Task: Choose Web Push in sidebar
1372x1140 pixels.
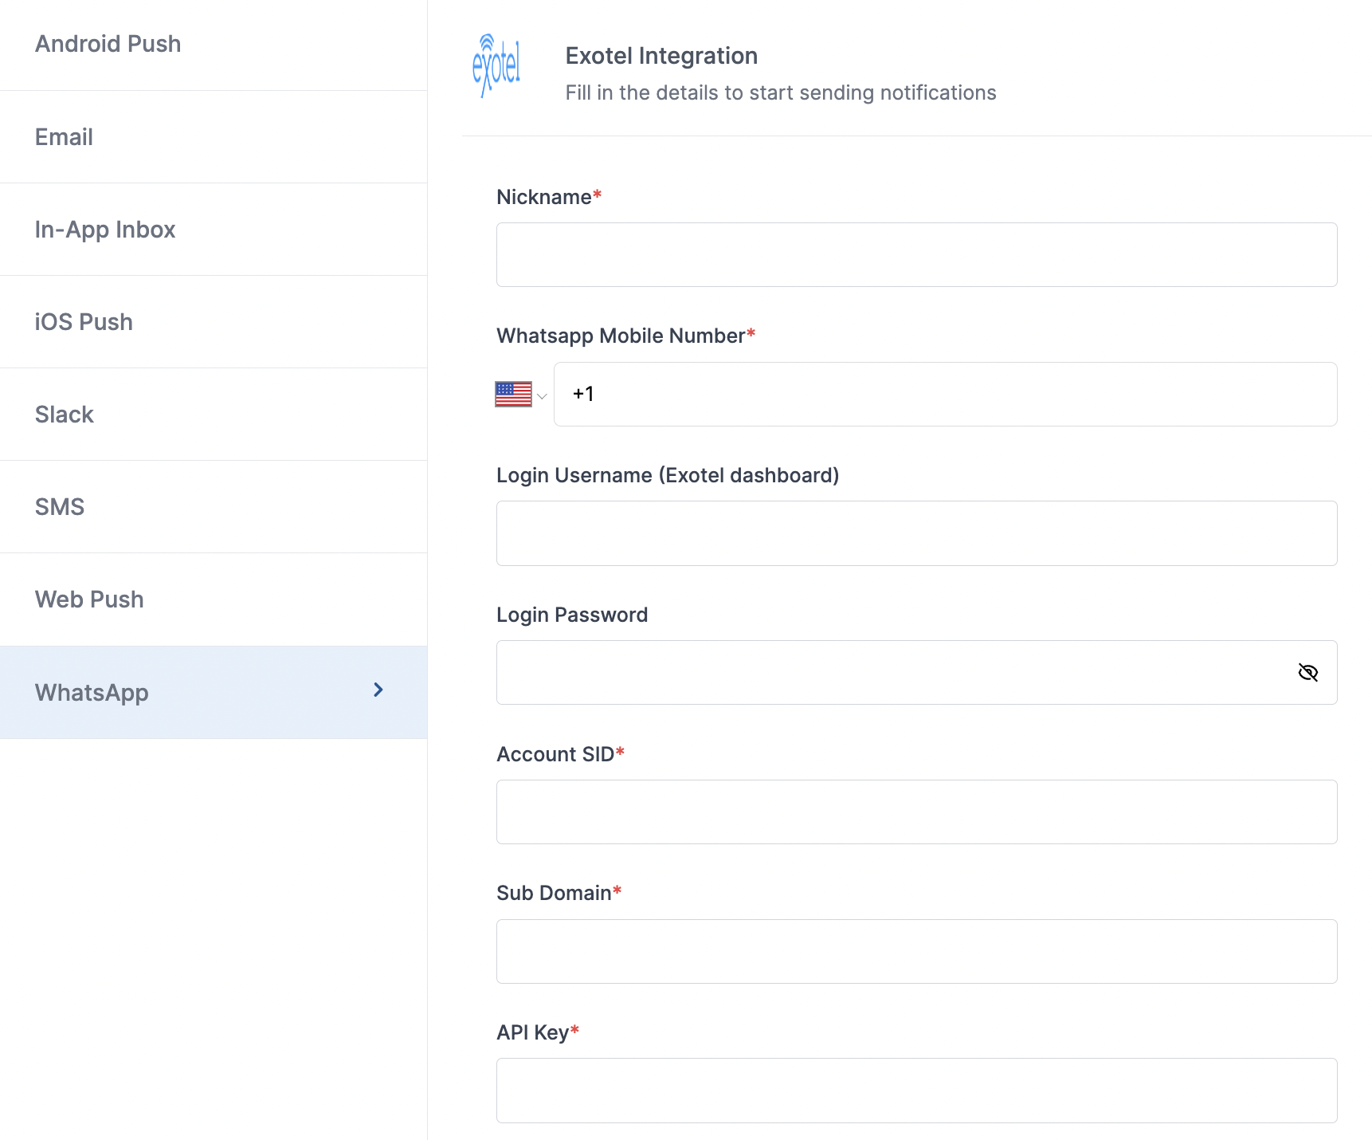Action: (x=214, y=599)
